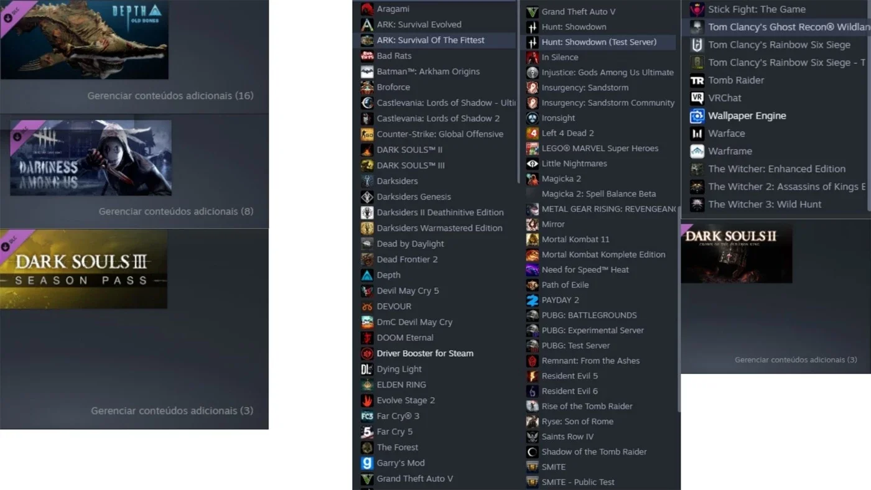This screenshot has width=871, height=490.
Task: Click the Dying Light DL icon
Action: 367,369
